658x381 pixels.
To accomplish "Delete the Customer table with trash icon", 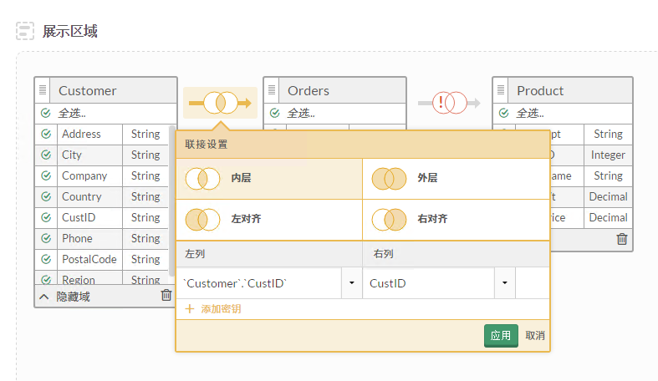I will click(166, 296).
